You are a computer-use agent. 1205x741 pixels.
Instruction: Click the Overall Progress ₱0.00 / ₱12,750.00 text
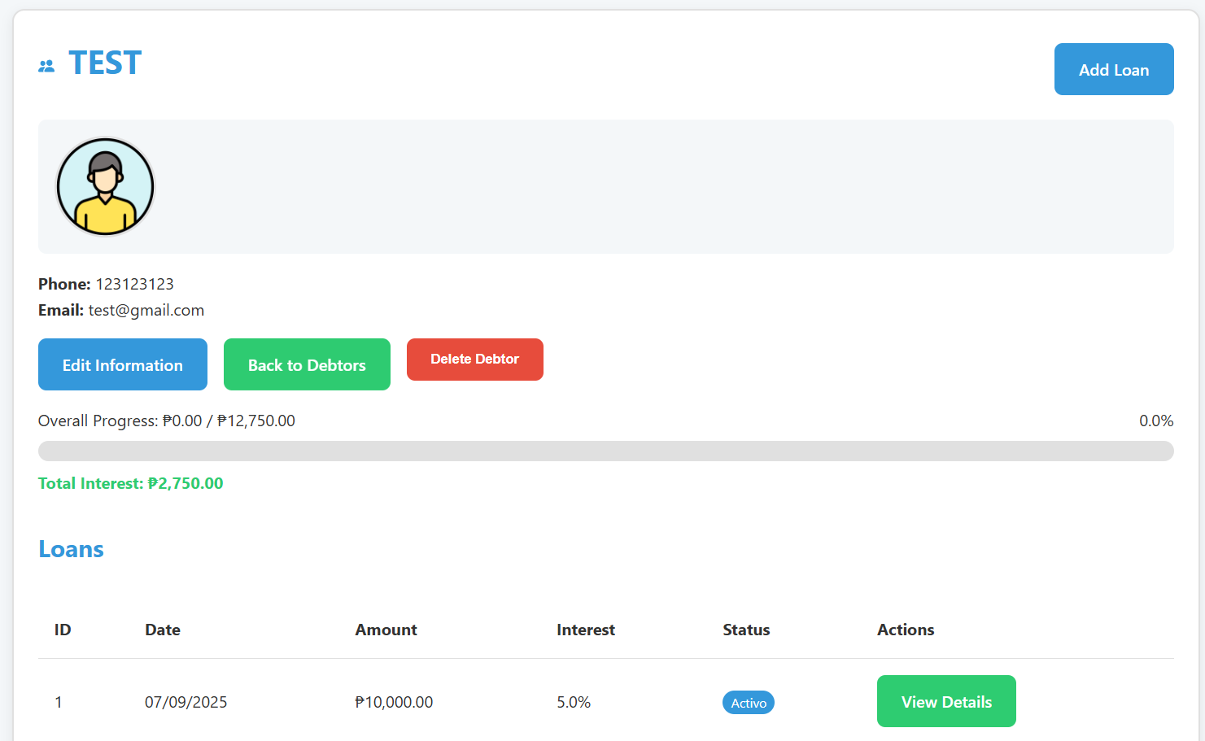pos(167,421)
